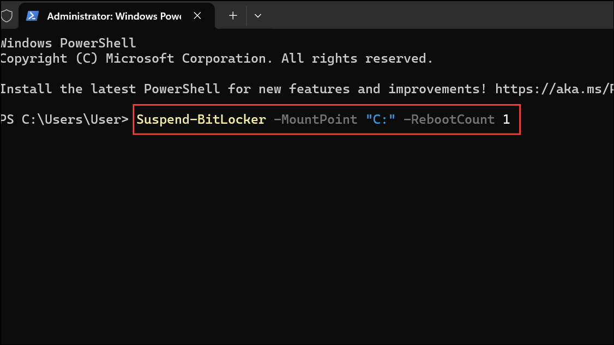Select the Administrator: Windows PowerShell tab
The height and width of the screenshot is (345, 614).
pos(109,16)
